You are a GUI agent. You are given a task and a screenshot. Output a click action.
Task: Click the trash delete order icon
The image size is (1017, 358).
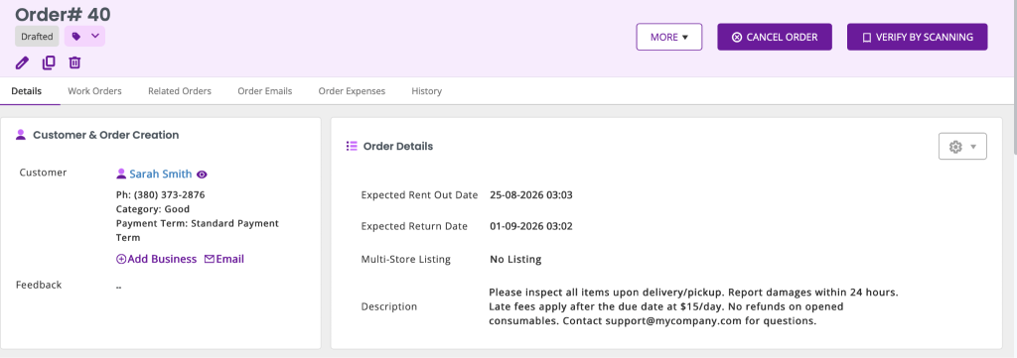75,62
